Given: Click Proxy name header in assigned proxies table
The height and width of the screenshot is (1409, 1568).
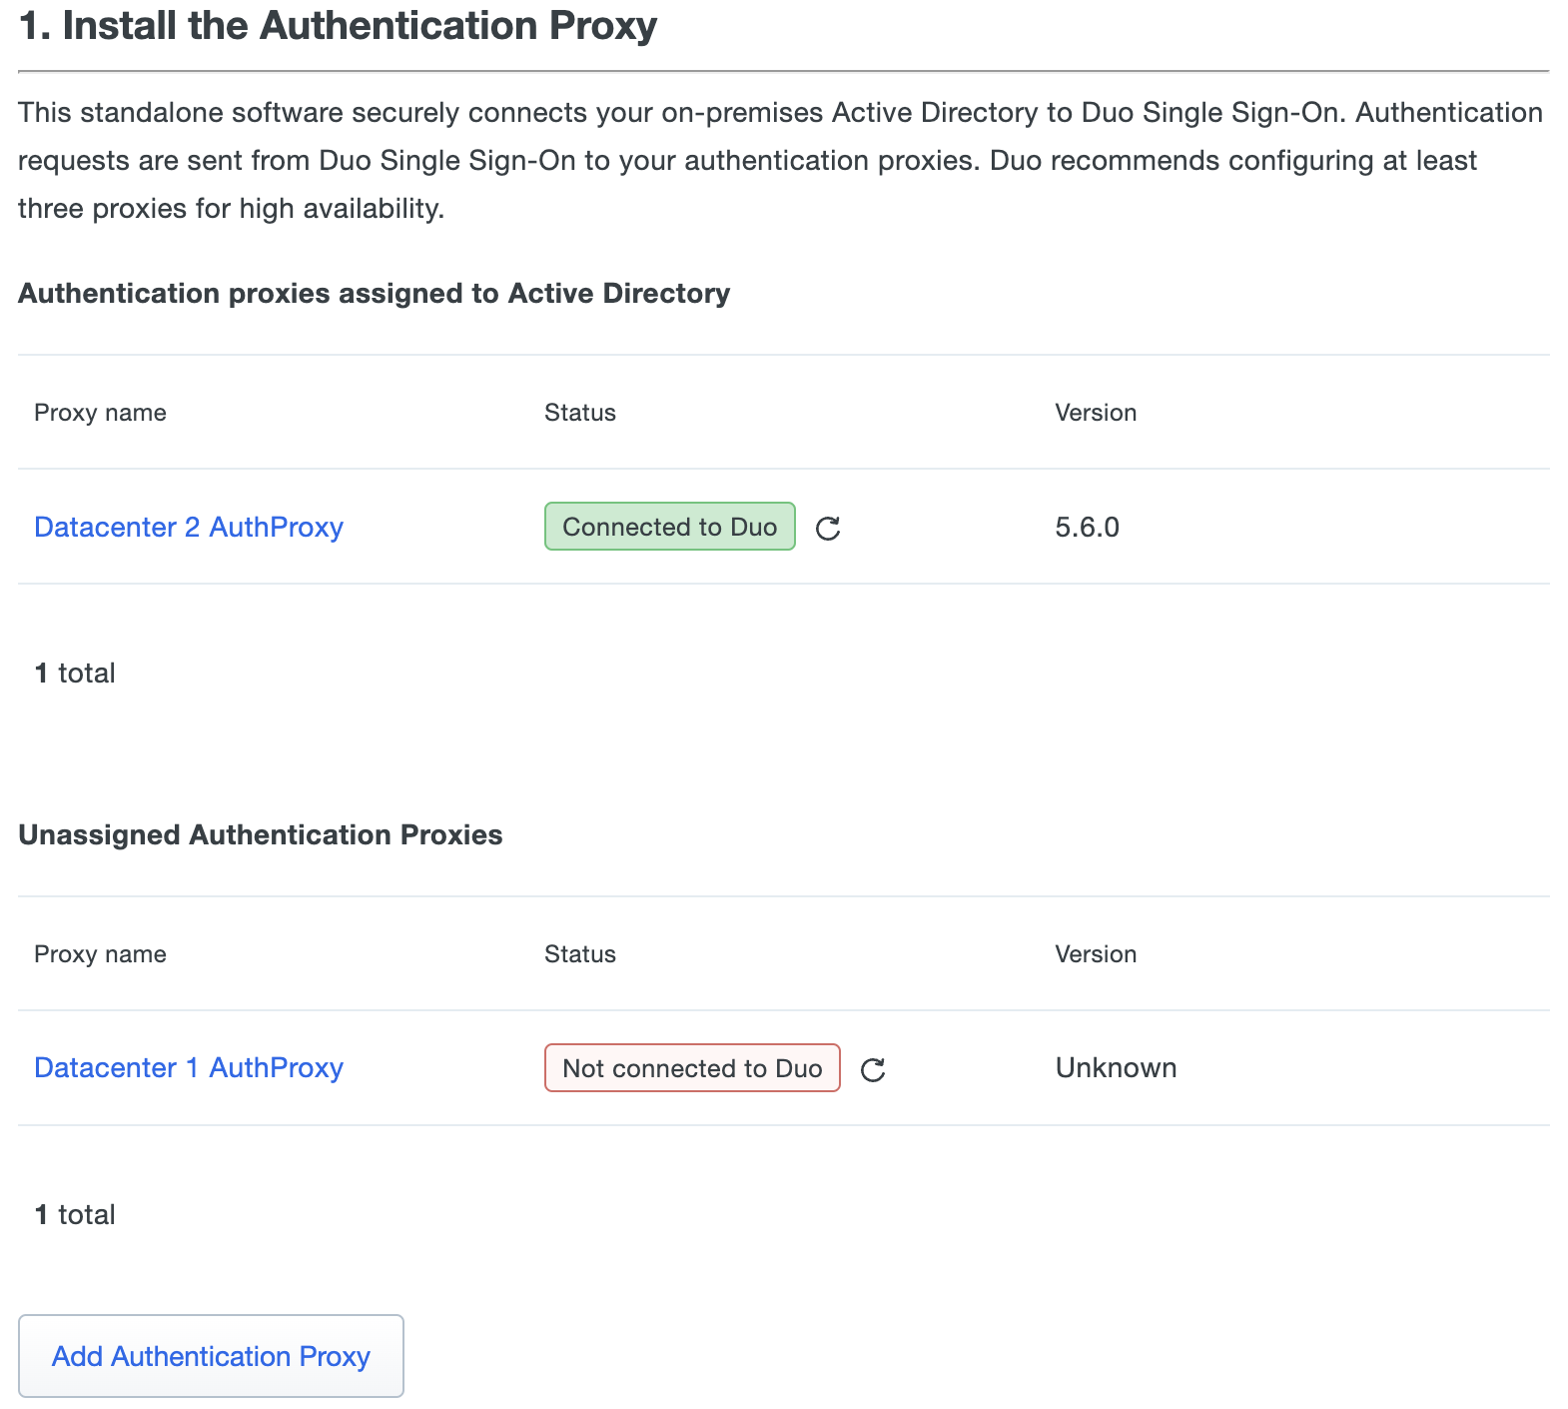Looking at the screenshot, I should click(x=100, y=413).
